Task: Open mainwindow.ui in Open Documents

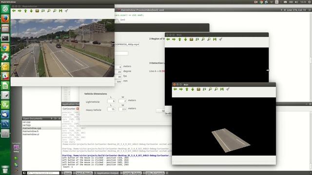Action: click(31, 134)
